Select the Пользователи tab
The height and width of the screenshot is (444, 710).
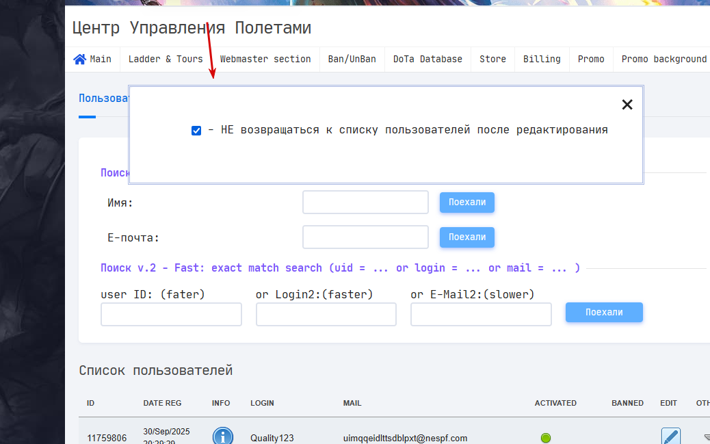click(104, 99)
